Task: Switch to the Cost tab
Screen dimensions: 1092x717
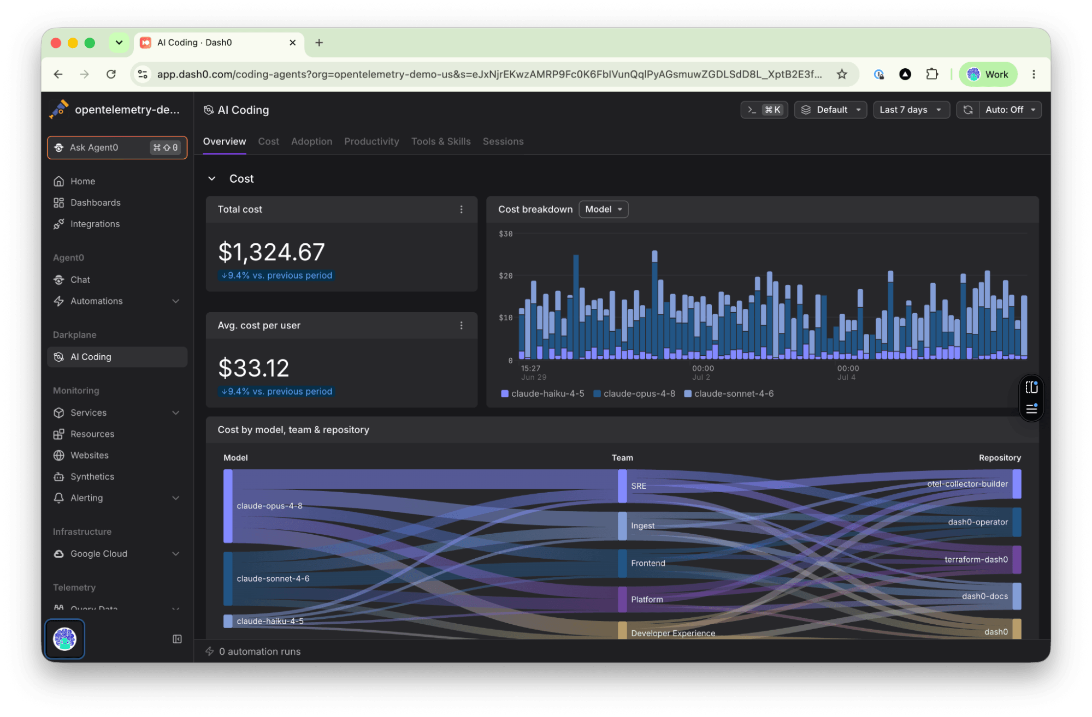Action: coord(268,141)
